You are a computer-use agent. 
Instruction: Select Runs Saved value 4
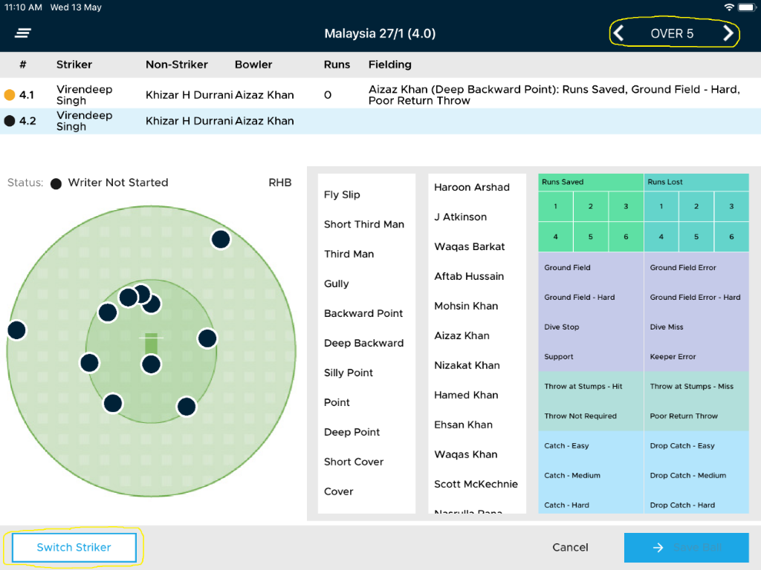(x=556, y=237)
